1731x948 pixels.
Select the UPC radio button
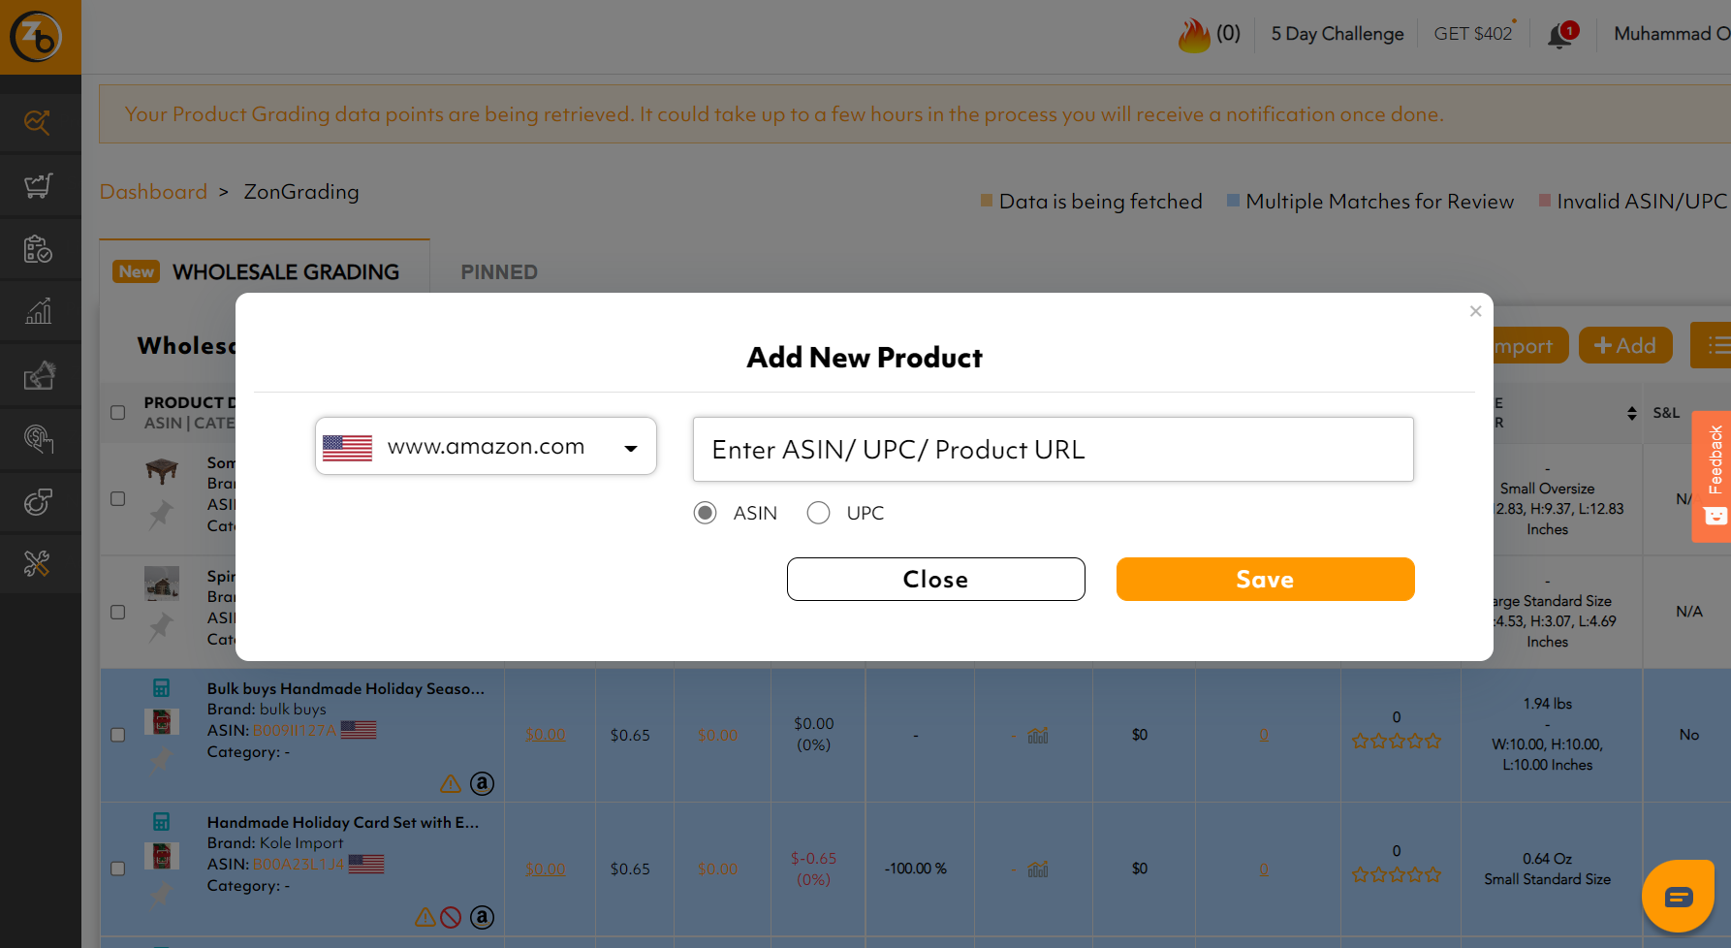[x=819, y=513]
